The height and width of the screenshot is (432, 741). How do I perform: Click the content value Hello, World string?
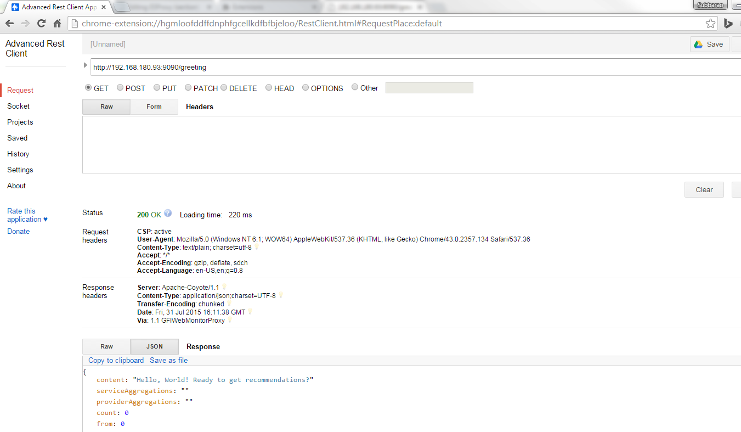223,380
